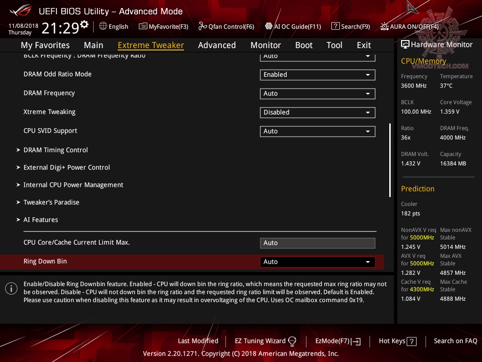This screenshot has width=482, height=362.
Task: Click the globe language icon
Action: pyautogui.click(x=103, y=26)
